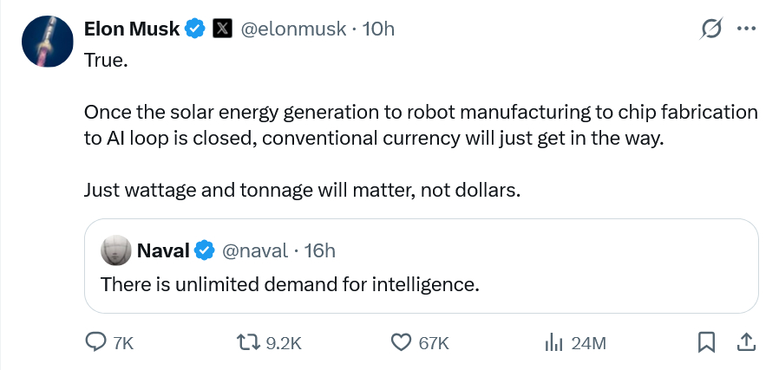779x370 pixels.
Task: Click the share upload icon
Action: pos(743,343)
